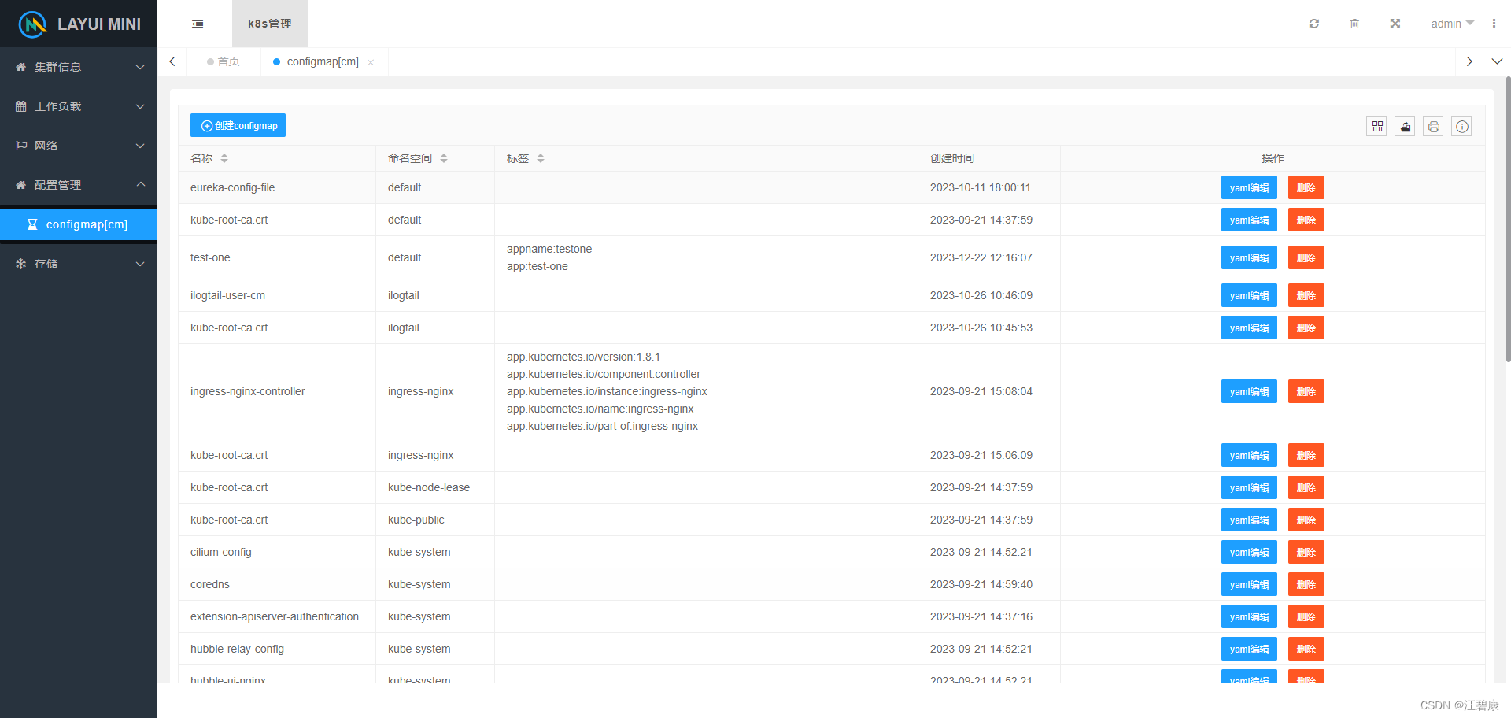Select the kube-node-lease namespace cell

click(x=435, y=487)
